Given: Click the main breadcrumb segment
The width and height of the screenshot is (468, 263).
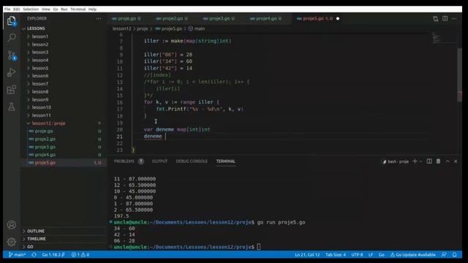Looking at the screenshot, I should point(200,28).
